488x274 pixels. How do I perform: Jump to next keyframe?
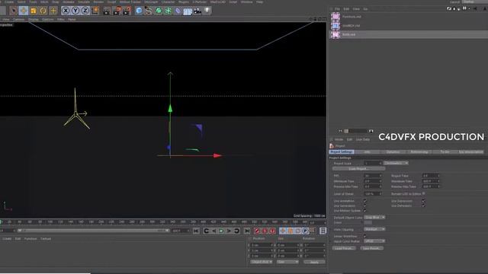point(236,231)
